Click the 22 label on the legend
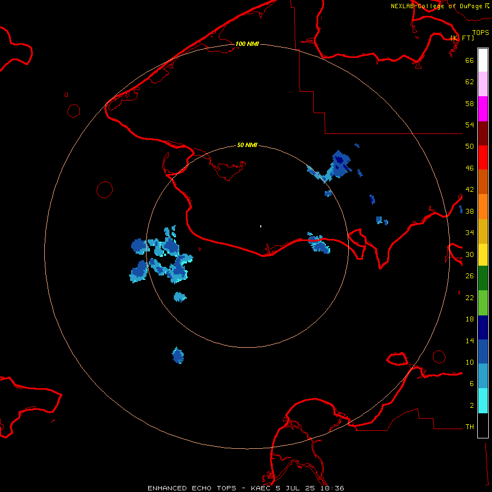 [x=470, y=298]
